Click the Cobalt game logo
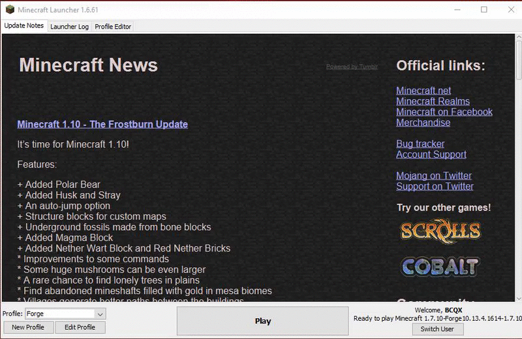 point(440,267)
